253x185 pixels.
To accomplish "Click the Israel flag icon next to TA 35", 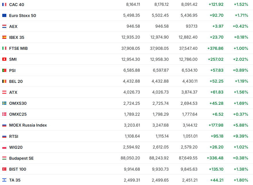I will pos(4,180).
